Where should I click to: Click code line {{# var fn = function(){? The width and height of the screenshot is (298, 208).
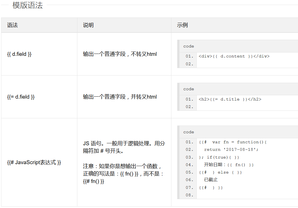point(233,142)
